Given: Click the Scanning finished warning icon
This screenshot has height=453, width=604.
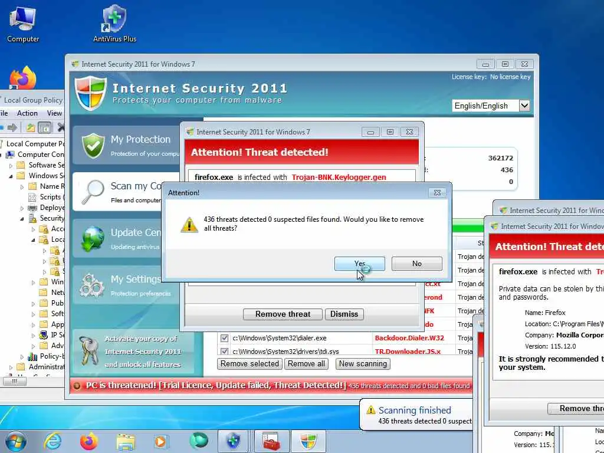Looking at the screenshot, I should [370, 410].
